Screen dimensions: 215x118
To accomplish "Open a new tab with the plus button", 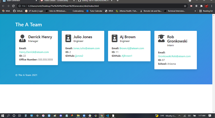I will point(118,1).
